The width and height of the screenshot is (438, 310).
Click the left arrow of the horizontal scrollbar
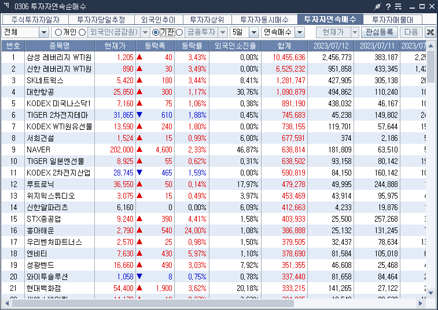pos(7,303)
